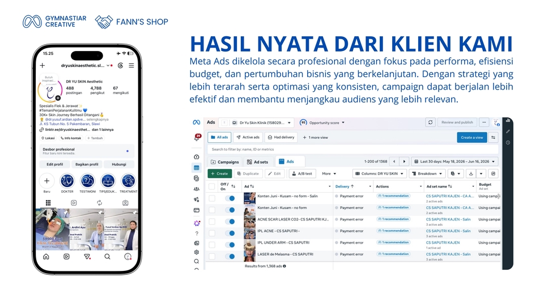
Task: Open Delivery column options arrow
Action: pyautogui.click(x=370, y=186)
